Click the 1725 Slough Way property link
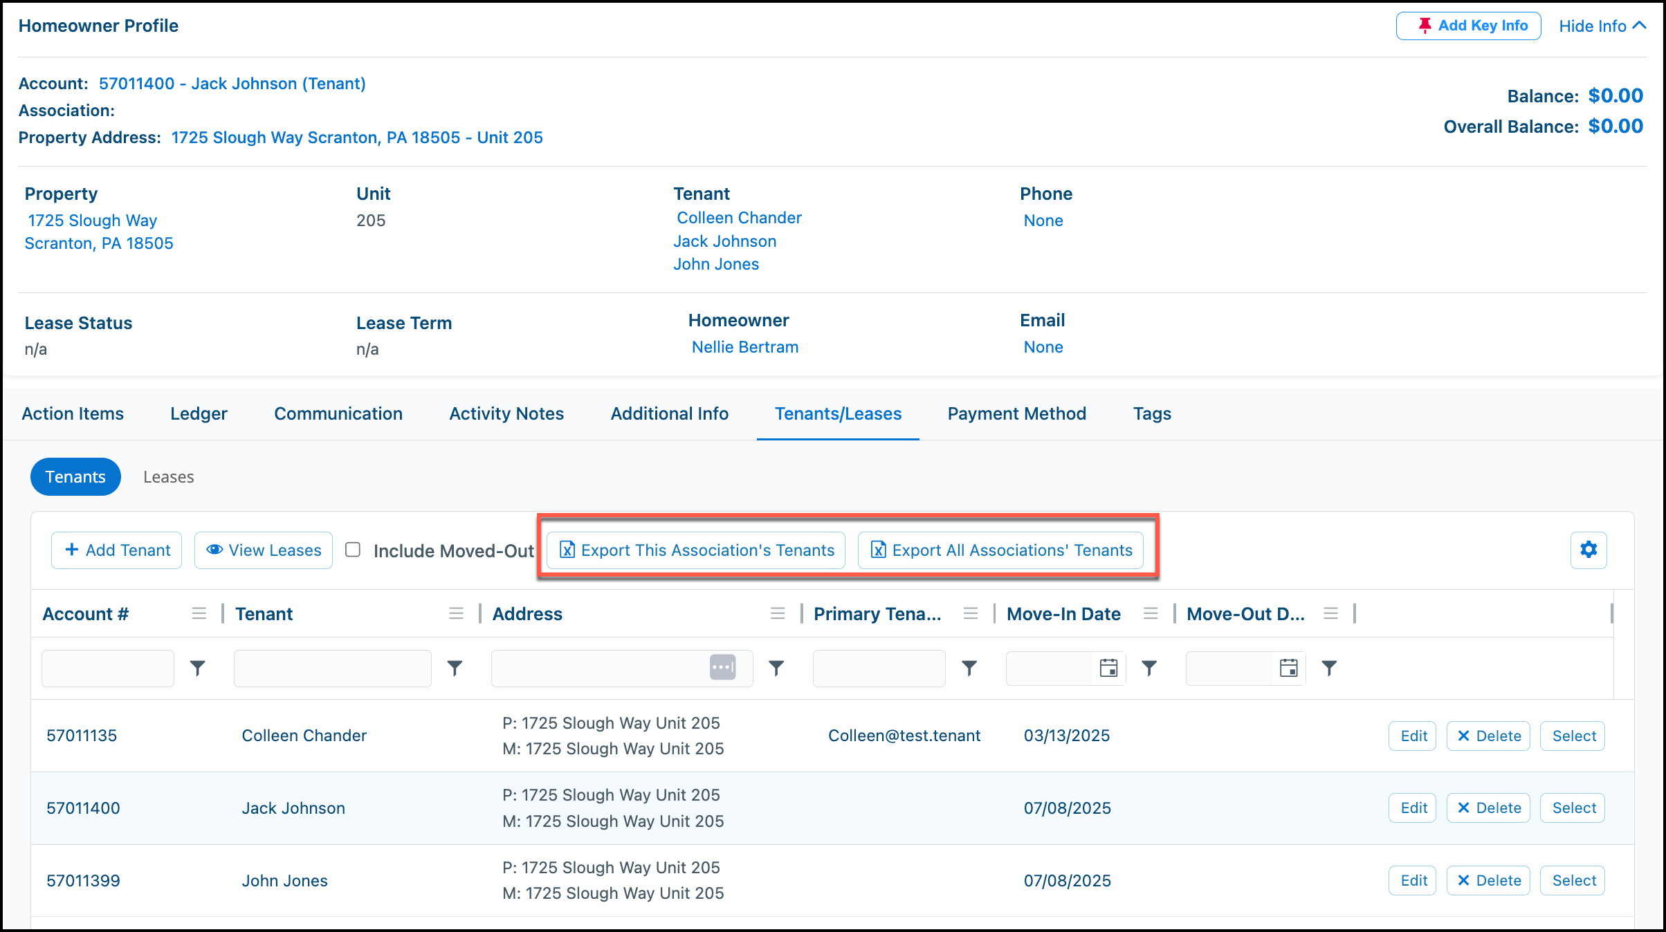Screen dimensions: 1666x932 coord(99,232)
